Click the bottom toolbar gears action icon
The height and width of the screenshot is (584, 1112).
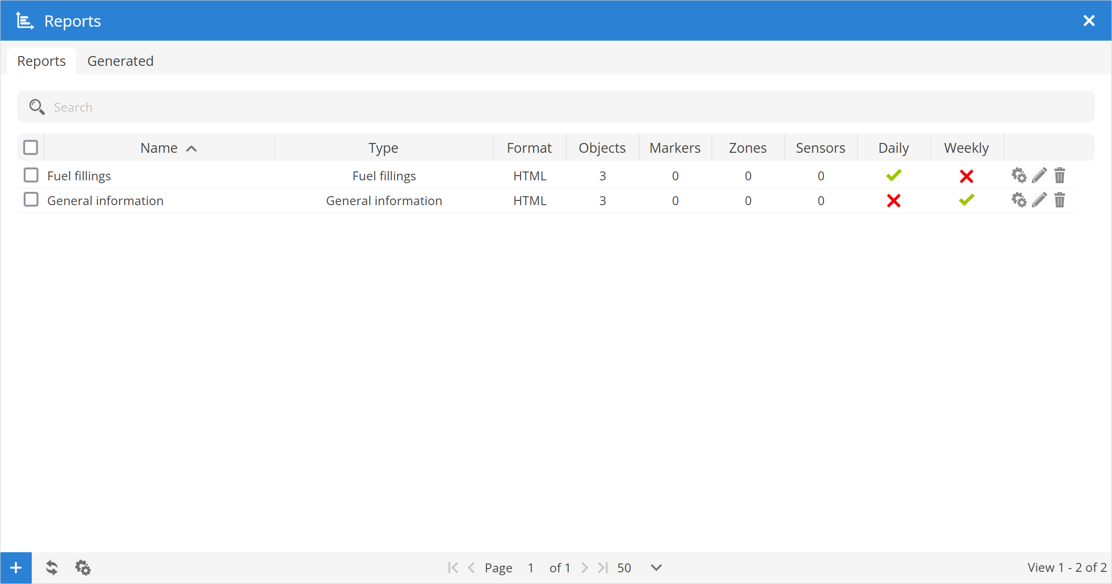click(83, 568)
